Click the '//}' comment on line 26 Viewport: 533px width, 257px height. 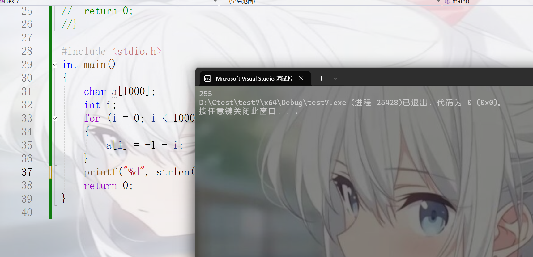click(69, 24)
